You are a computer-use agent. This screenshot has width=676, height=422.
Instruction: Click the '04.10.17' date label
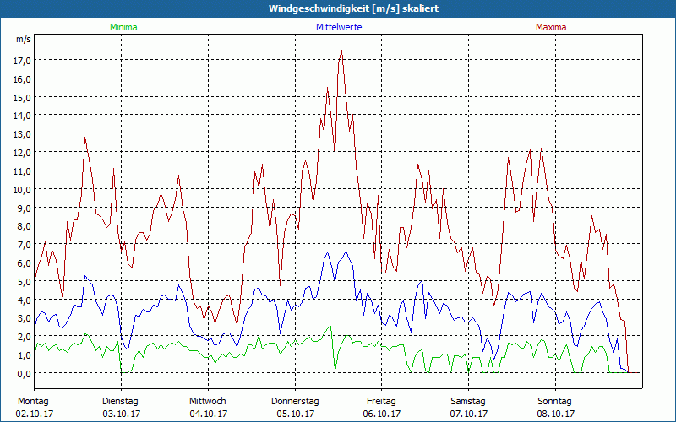[208, 414]
